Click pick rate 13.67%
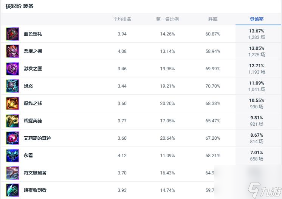The height and width of the screenshot is (199, 282). point(257,31)
